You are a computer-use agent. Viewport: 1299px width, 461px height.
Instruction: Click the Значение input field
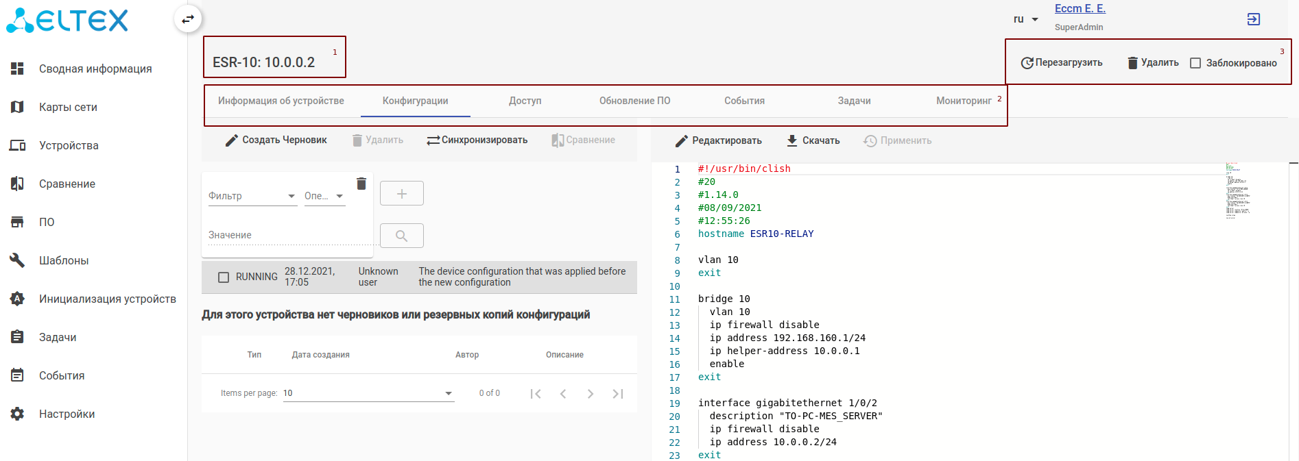pyautogui.click(x=288, y=235)
